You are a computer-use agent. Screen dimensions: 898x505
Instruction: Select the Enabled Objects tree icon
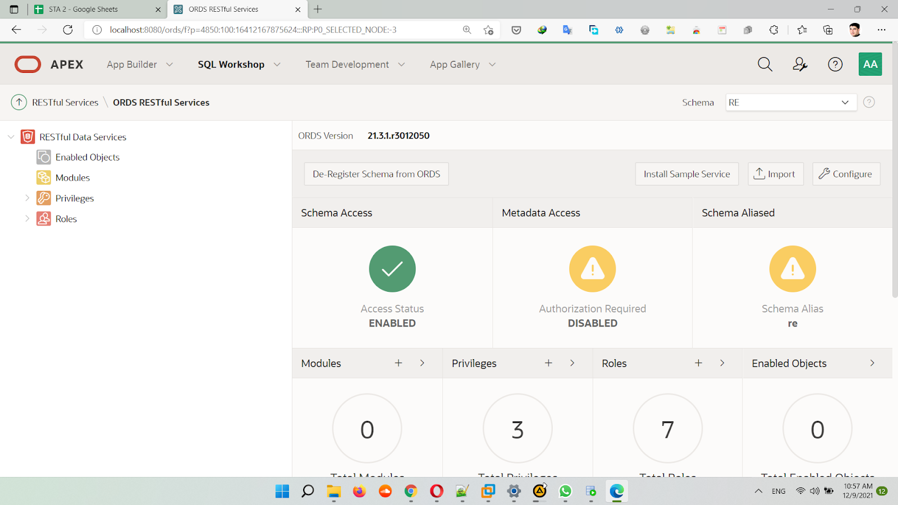pos(44,157)
